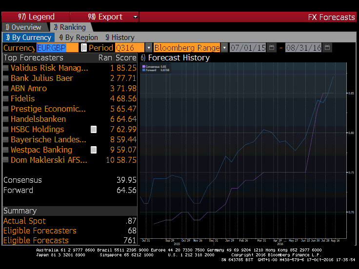Image resolution: width=359 pixels, height=269 pixels.
Task: Toggle the Prestige Economic... series checkbox
Action: click(x=6, y=109)
